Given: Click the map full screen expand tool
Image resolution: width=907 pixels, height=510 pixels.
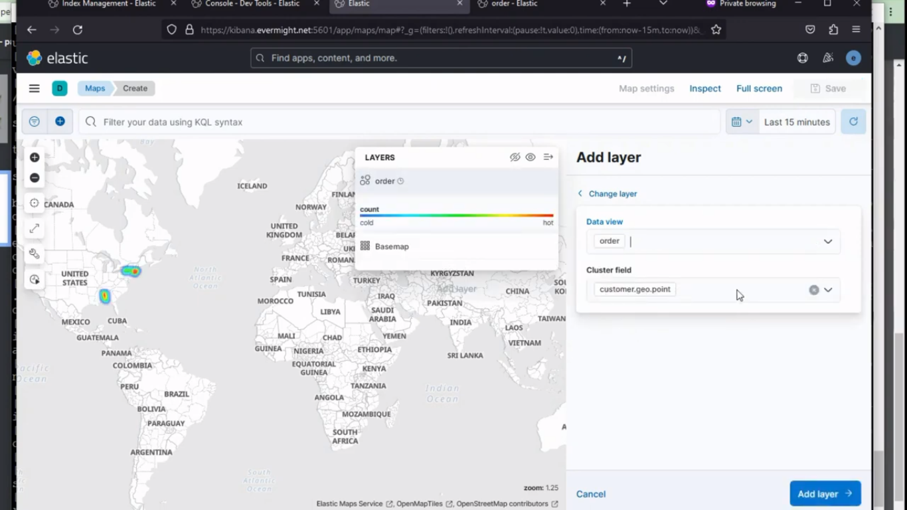Looking at the screenshot, I should tap(35, 228).
